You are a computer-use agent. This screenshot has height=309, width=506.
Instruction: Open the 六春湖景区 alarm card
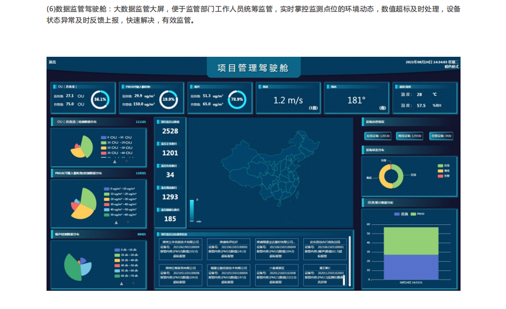coord(277,275)
